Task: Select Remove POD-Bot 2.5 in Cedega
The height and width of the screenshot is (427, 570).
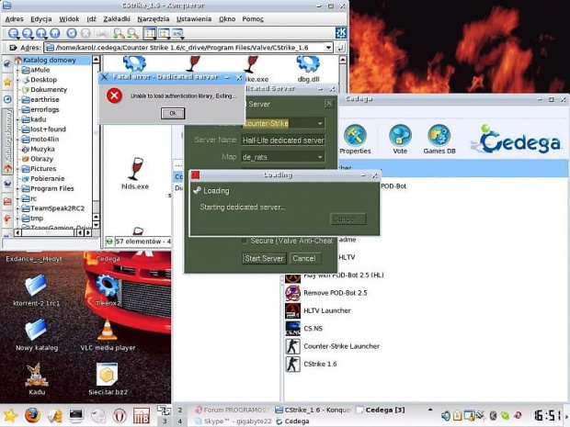Action: point(335,293)
